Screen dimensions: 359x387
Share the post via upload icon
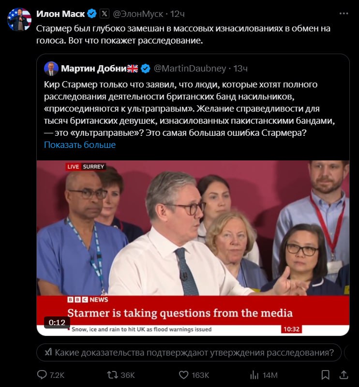[344, 375]
